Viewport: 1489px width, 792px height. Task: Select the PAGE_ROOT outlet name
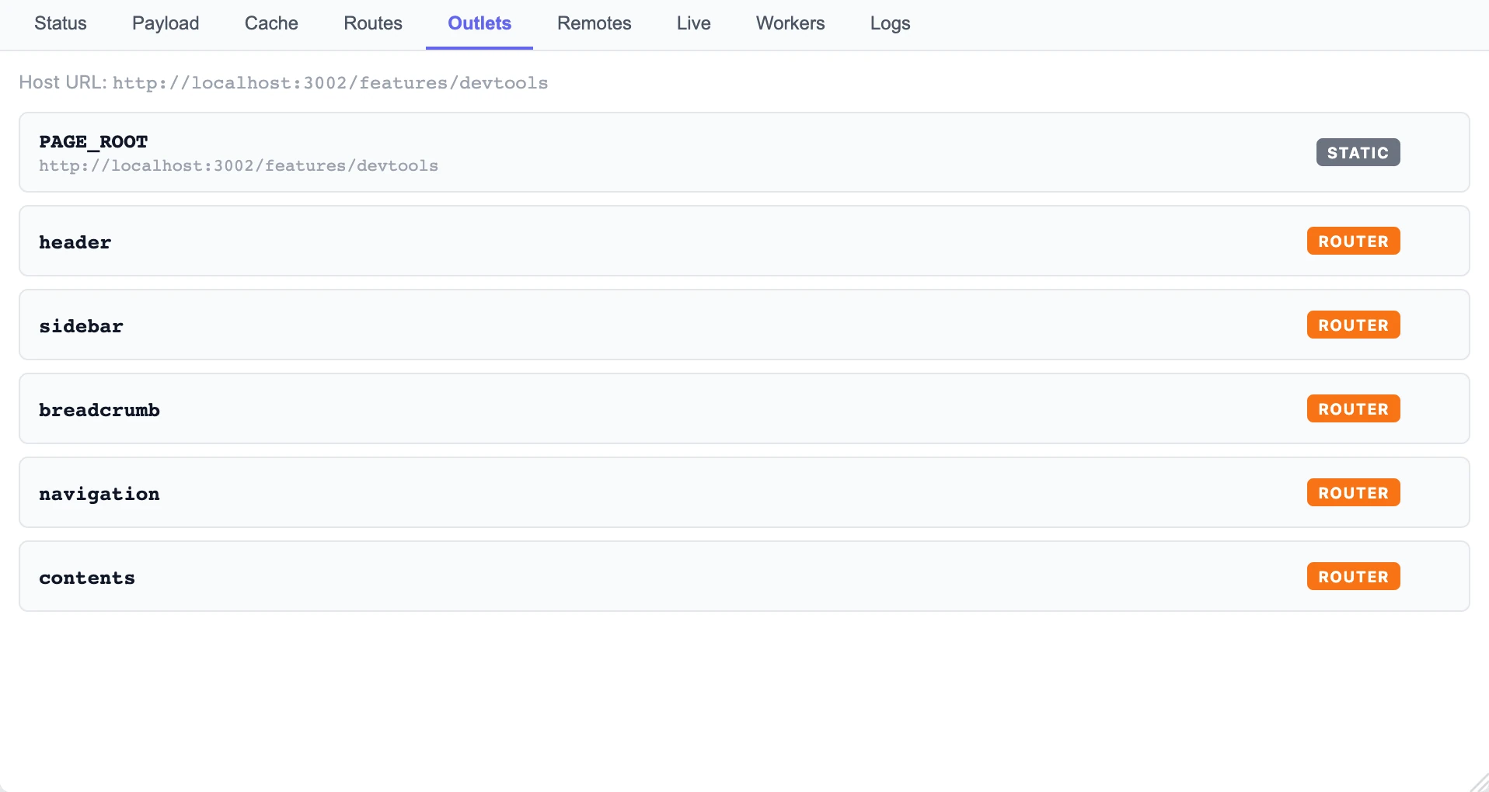pos(93,141)
